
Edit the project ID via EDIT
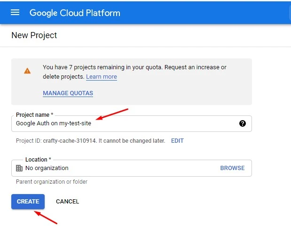click(x=177, y=141)
